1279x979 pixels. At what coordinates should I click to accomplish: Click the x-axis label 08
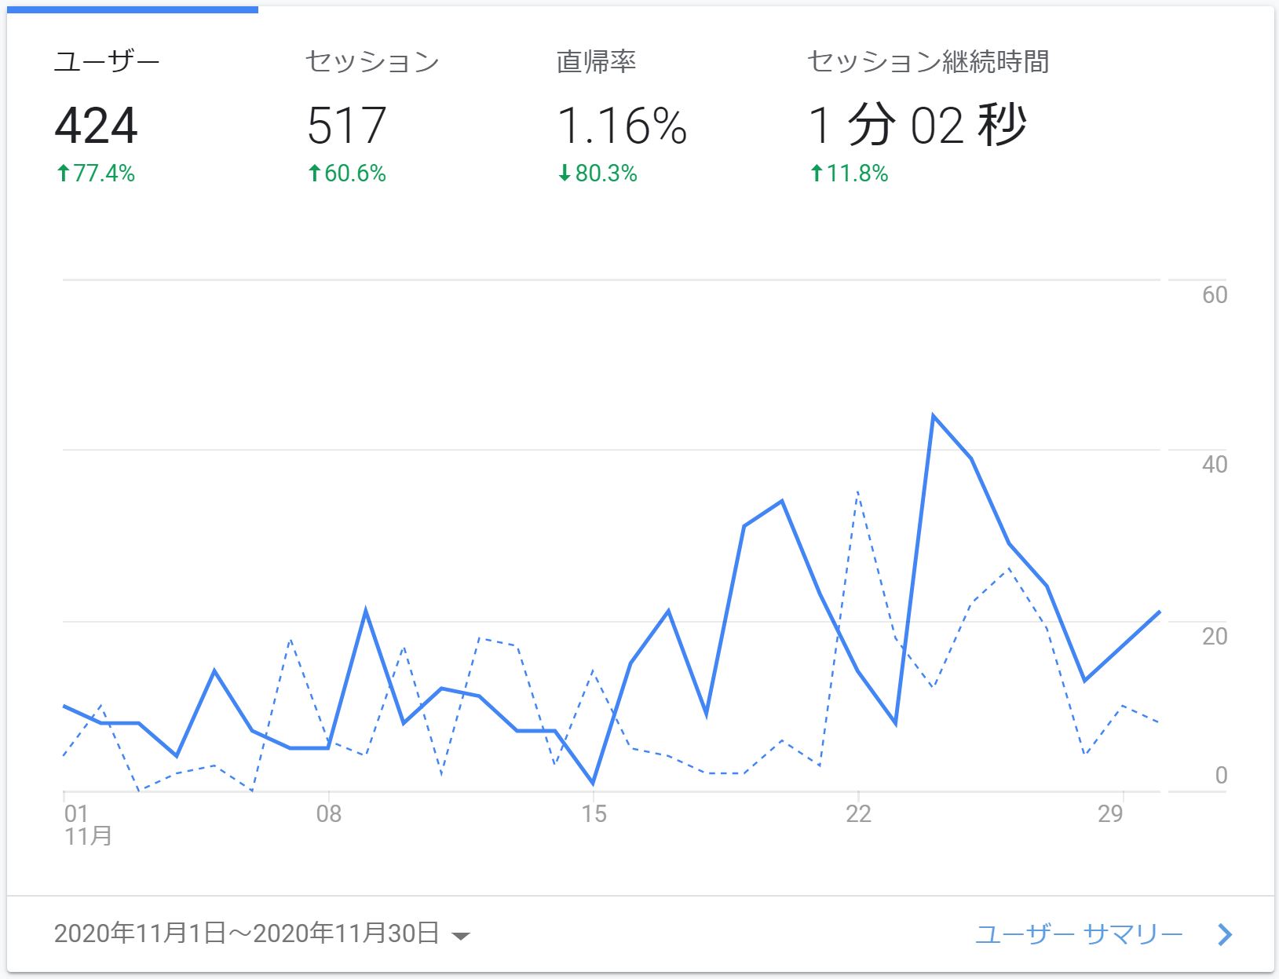click(329, 814)
